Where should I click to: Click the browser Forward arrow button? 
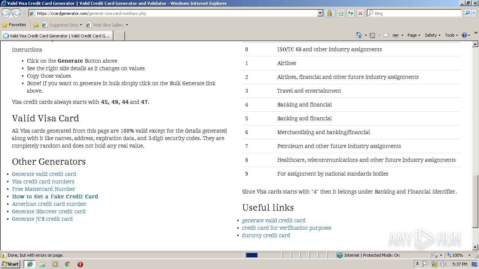tap(16, 13)
